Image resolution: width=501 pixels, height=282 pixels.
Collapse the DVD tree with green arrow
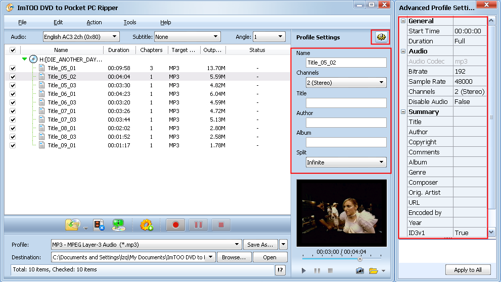click(24, 59)
